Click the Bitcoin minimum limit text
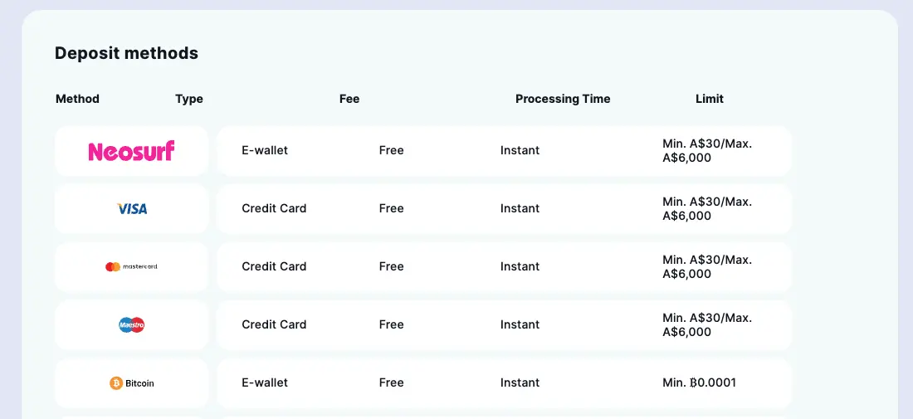The width and height of the screenshot is (913, 419). pyautogui.click(x=699, y=382)
